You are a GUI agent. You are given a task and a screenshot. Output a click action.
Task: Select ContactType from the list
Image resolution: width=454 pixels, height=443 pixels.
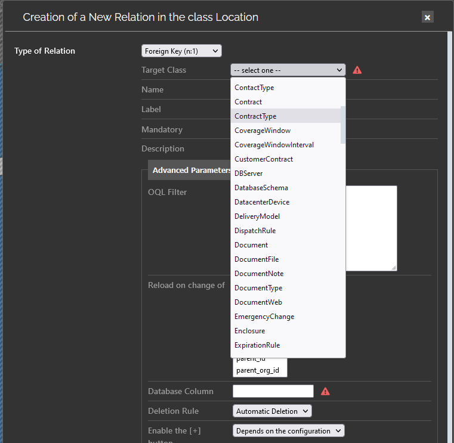tap(254, 88)
